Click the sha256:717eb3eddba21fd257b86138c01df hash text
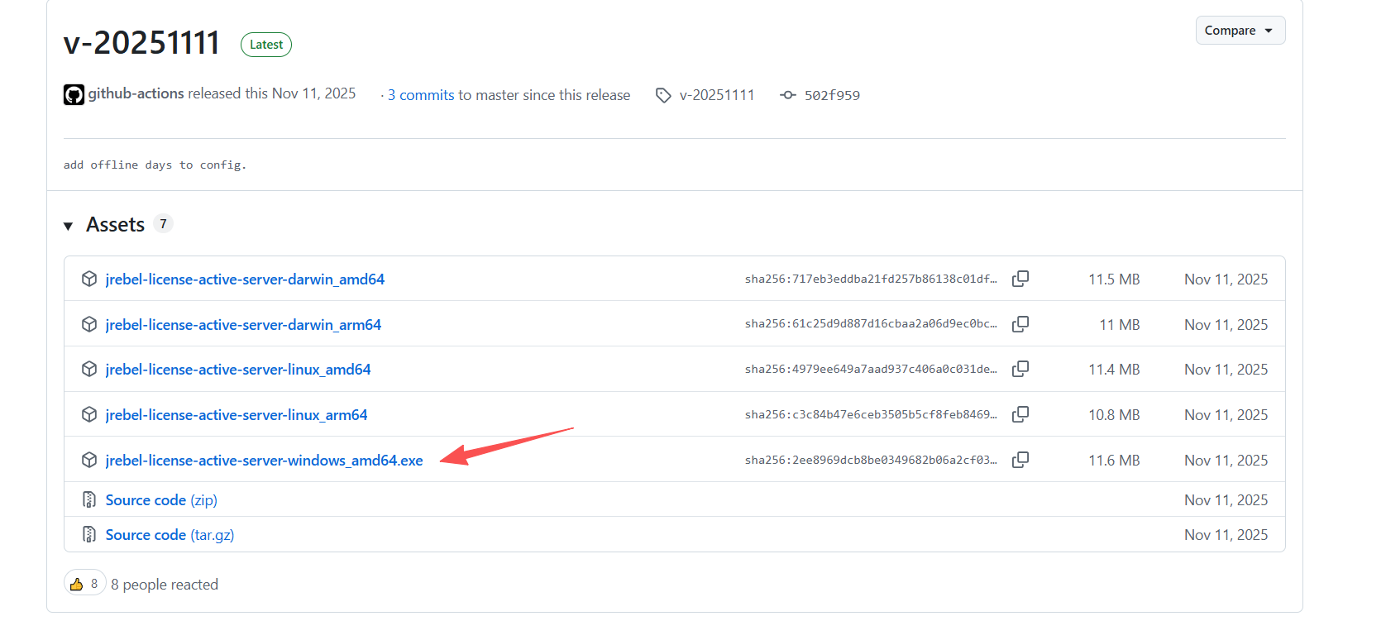Viewport: 1386px width, 640px height. pos(871,279)
